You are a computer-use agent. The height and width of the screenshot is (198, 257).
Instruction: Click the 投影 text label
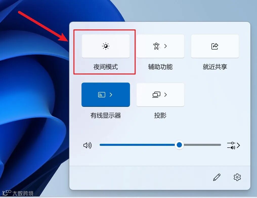tap(160, 115)
